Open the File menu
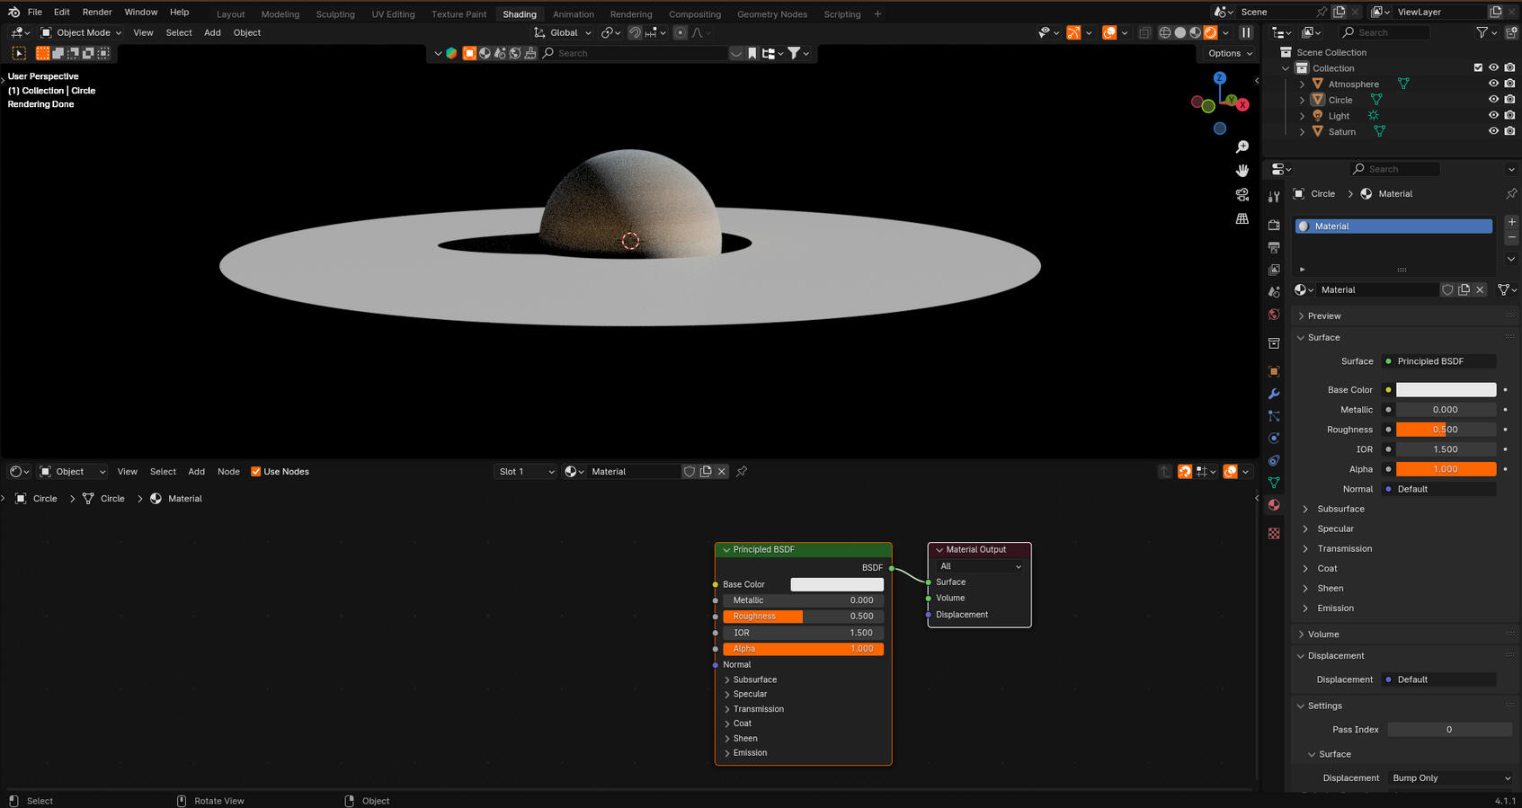 [x=35, y=12]
